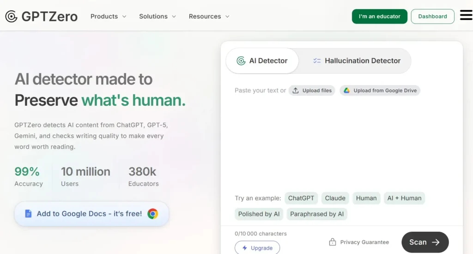Click the lightning bolt Upgrade icon
This screenshot has height=254, width=473.
(245, 248)
